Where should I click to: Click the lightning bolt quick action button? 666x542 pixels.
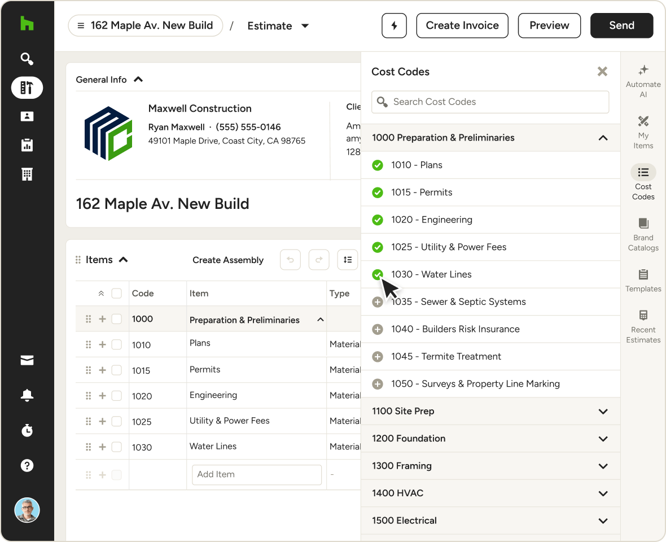[394, 25]
